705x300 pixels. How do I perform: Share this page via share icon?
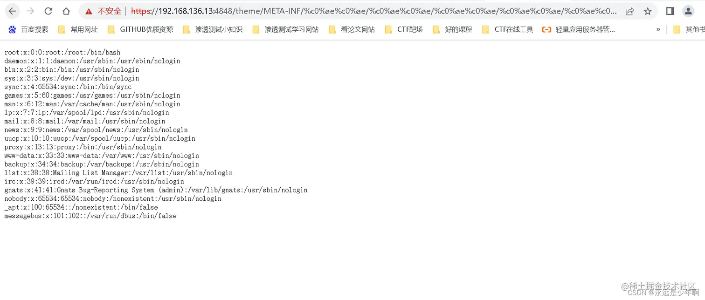click(629, 11)
